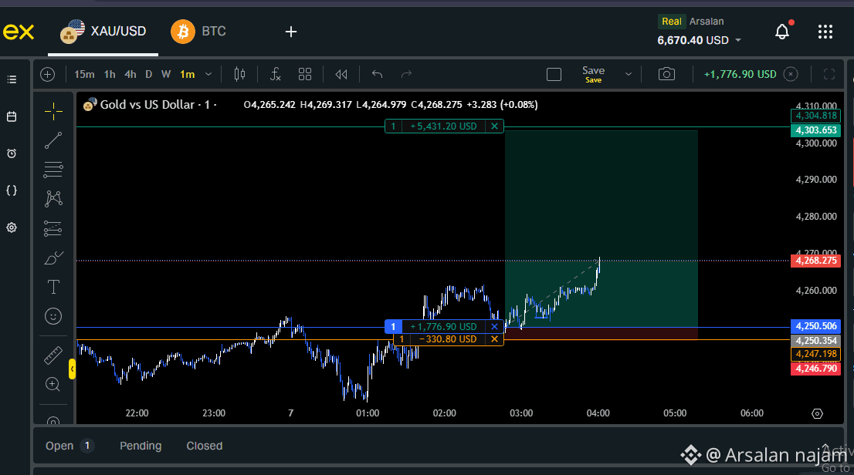Select the ruler measure tool
This screenshot has height=475, width=854.
tap(53, 355)
